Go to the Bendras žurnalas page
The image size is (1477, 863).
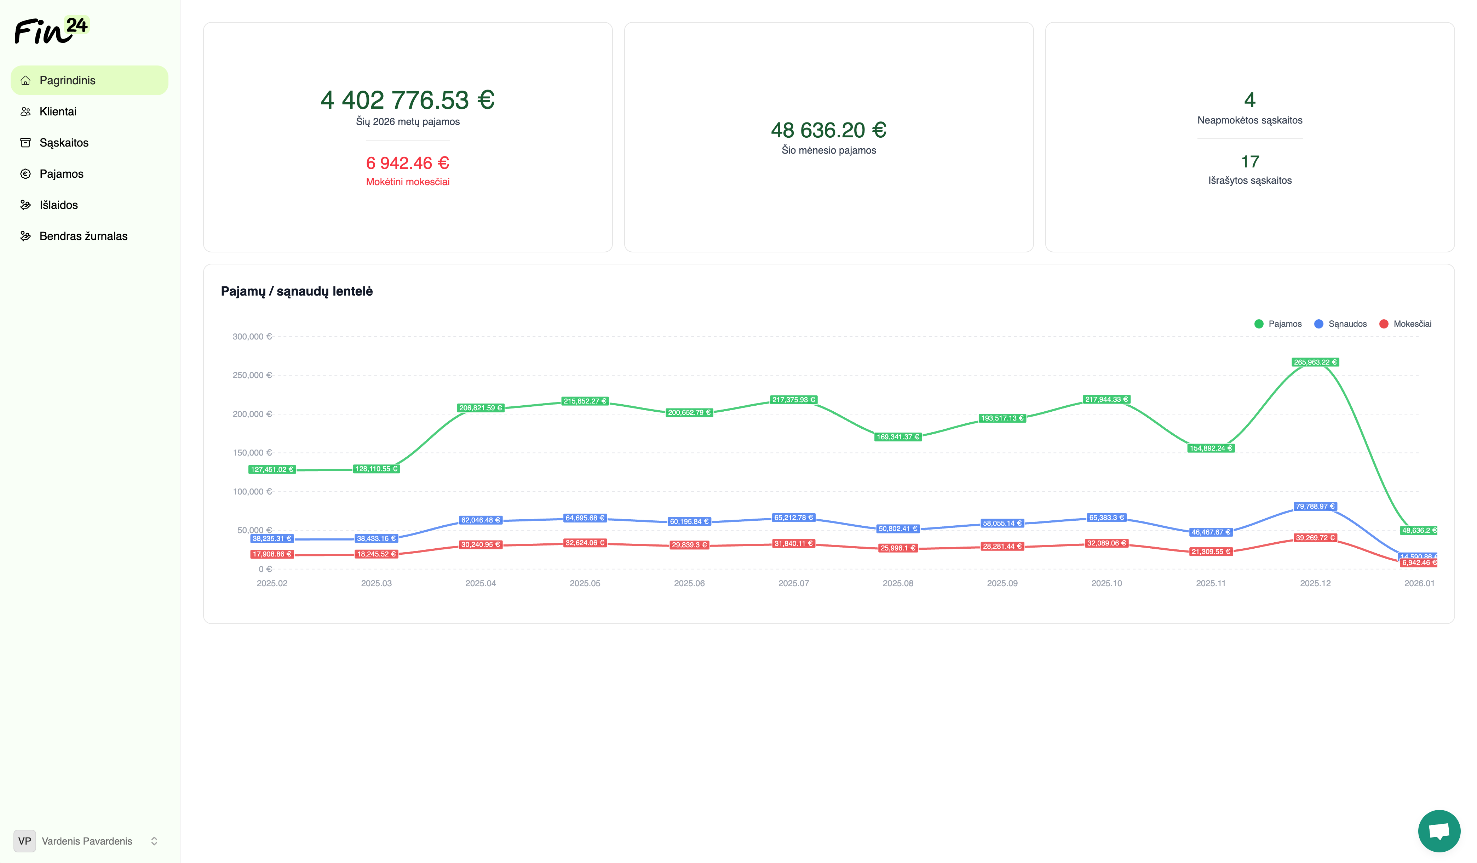coord(83,236)
